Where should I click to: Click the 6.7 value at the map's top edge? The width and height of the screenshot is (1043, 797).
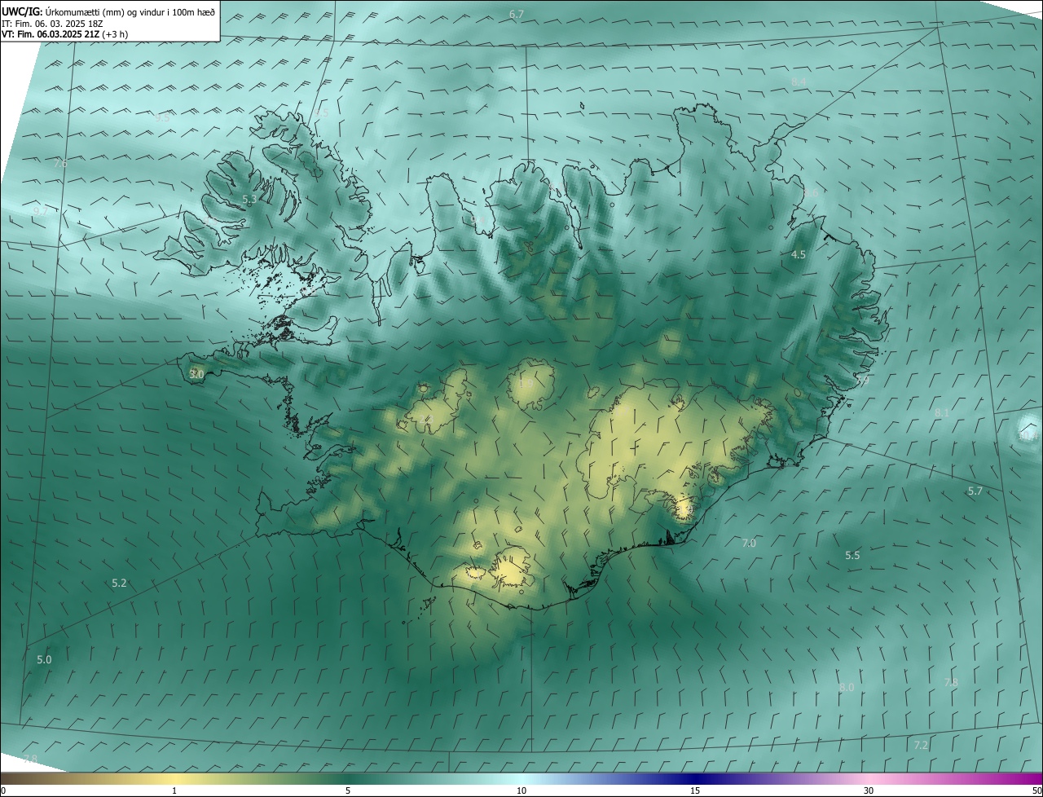(517, 15)
